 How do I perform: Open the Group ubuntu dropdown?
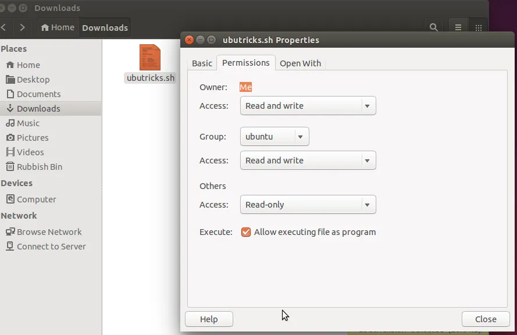coord(274,137)
